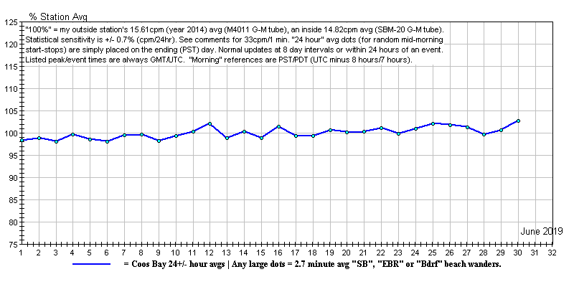Screen dimensions: 574x287
Task: Click the 75 label on the y-axis
Action: coord(12,245)
